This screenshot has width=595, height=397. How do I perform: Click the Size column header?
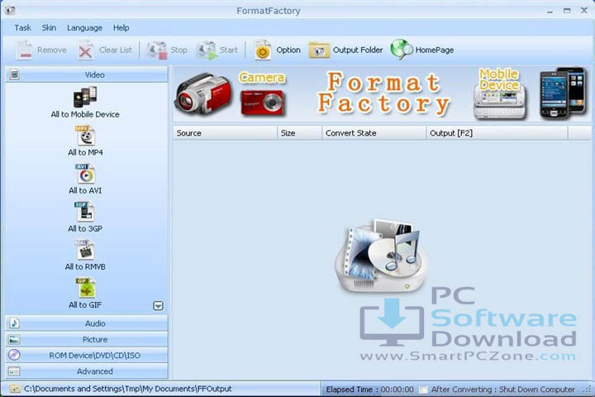click(299, 133)
